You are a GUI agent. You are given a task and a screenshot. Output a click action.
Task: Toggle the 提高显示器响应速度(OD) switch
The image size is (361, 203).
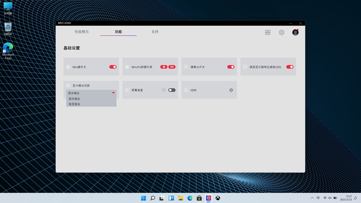coord(290,67)
